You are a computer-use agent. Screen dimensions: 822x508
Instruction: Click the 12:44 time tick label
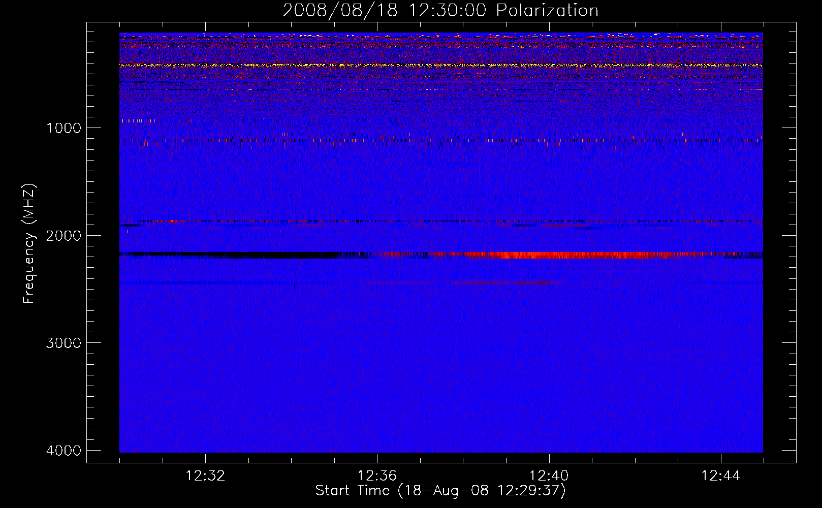pyautogui.click(x=720, y=476)
